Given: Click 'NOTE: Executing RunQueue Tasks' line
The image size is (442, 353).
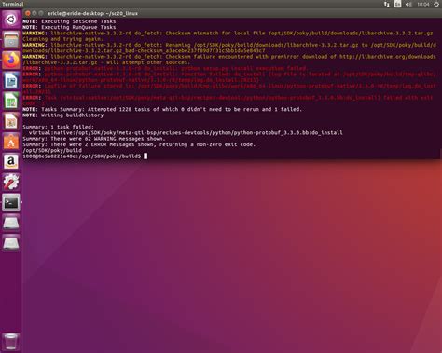Looking at the screenshot, I should [69, 27].
